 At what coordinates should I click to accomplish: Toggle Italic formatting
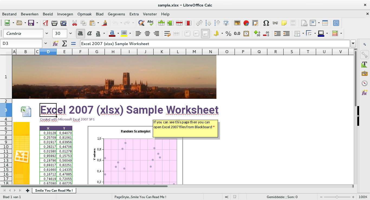click(89, 33)
